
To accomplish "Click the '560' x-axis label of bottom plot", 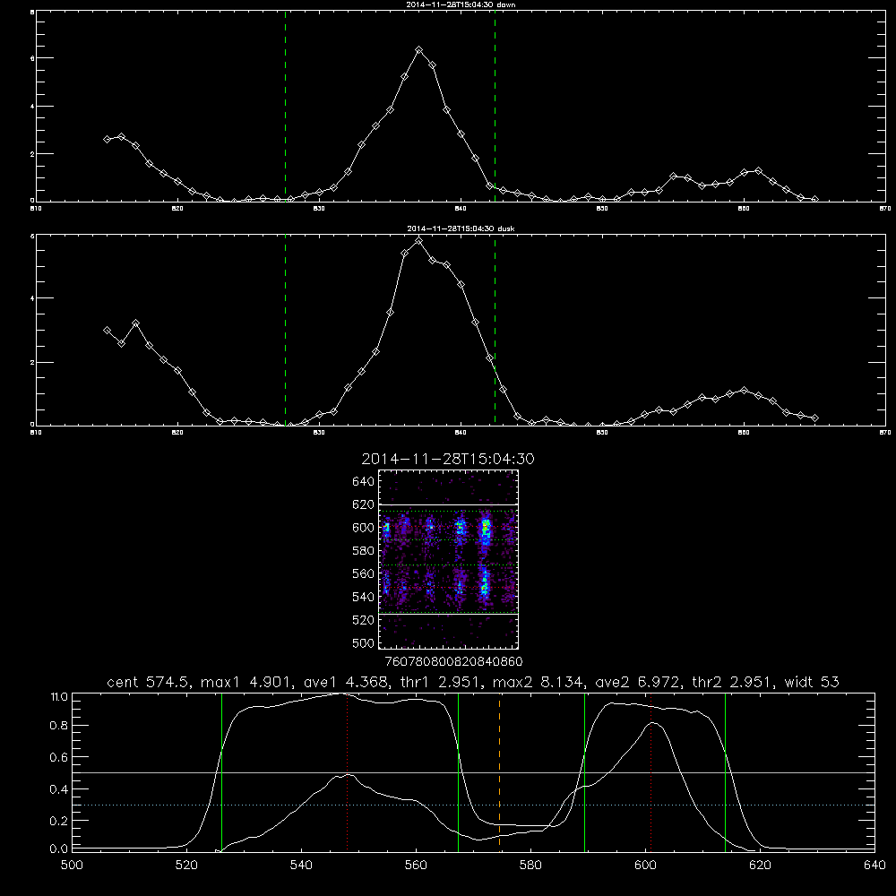I will (416, 866).
